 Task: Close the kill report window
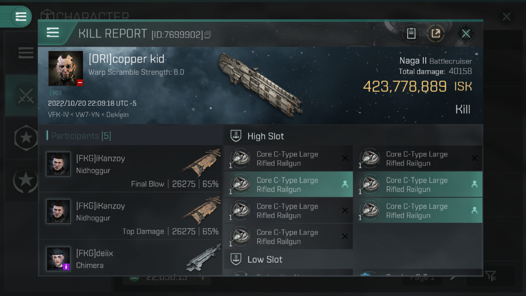click(x=466, y=34)
